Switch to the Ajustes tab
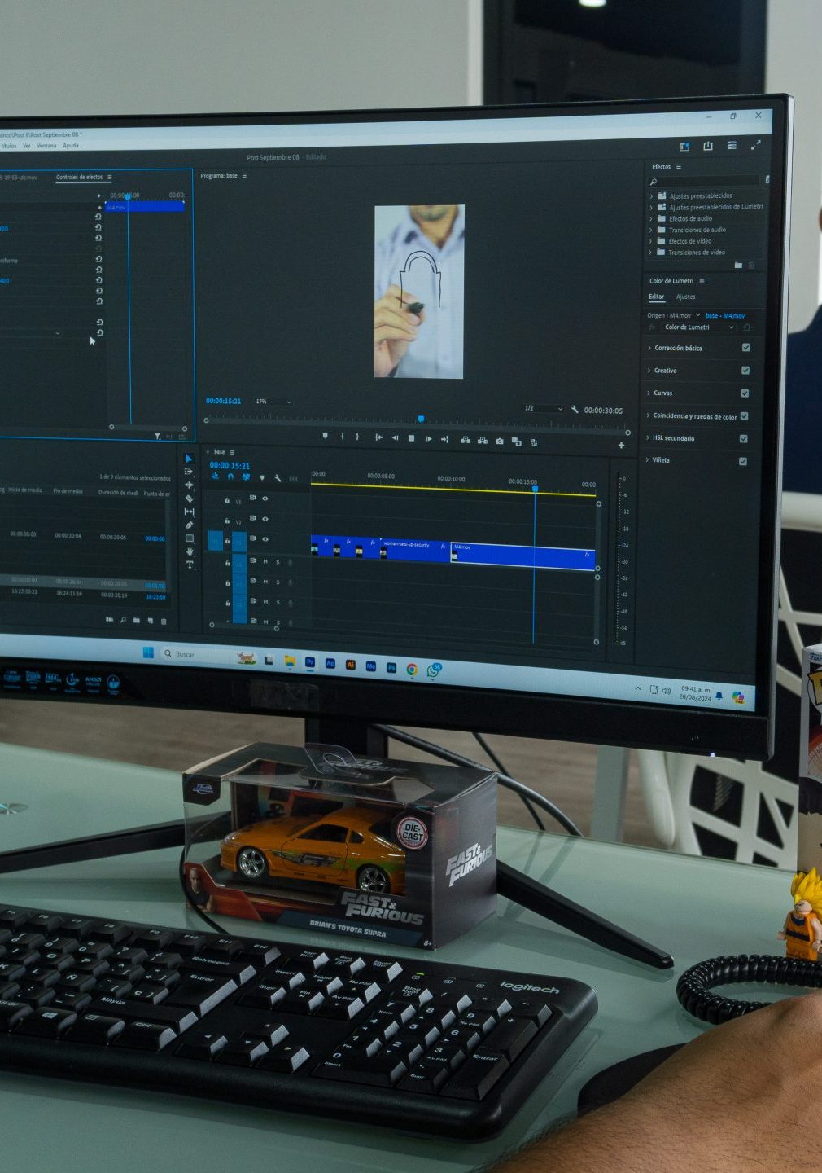This screenshot has width=822, height=1173. coord(685,297)
